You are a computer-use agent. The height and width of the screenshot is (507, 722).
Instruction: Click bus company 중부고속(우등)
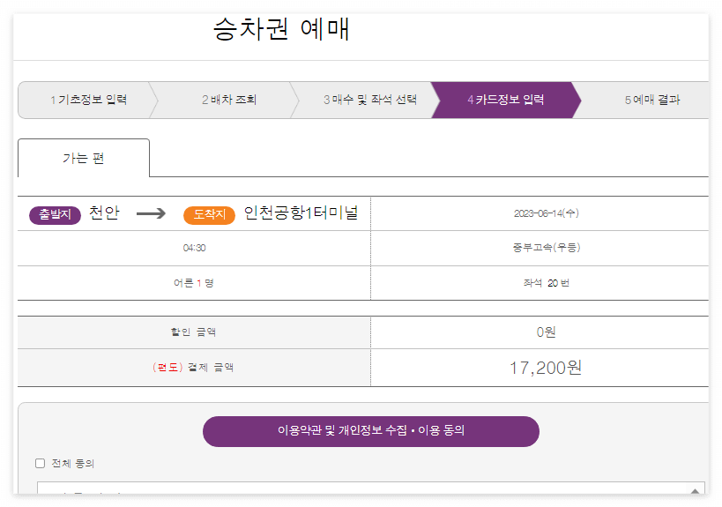[546, 248]
